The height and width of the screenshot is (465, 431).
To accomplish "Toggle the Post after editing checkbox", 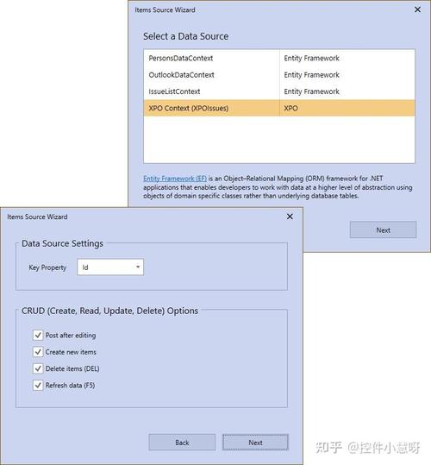I will click(38, 335).
